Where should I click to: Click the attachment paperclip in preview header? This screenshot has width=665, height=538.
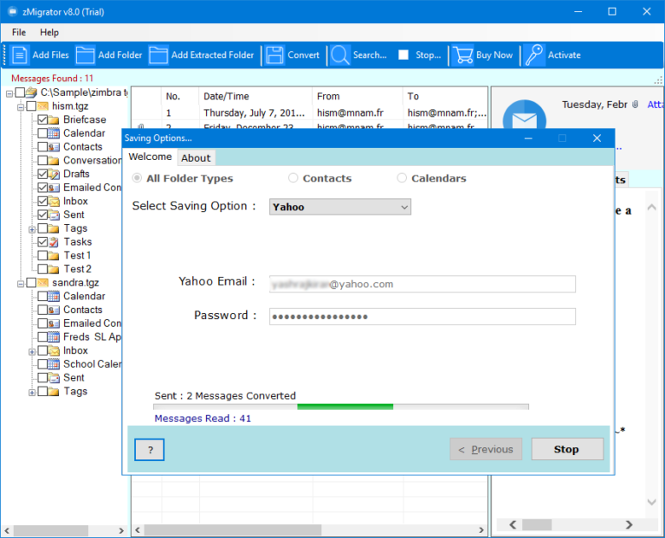point(636,105)
